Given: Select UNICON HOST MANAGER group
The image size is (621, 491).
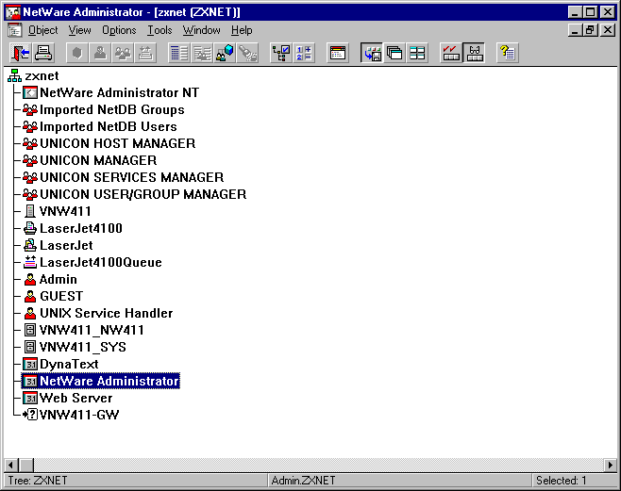Looking at the screenshot, I should [118, 143].
